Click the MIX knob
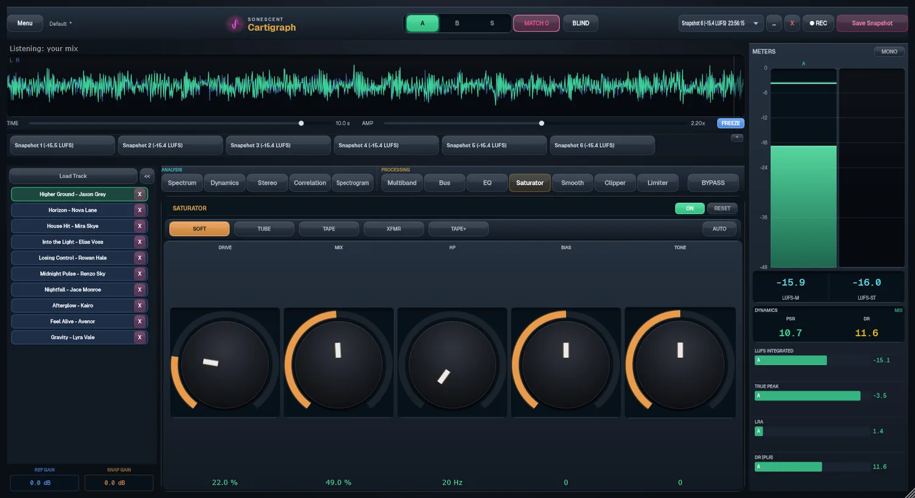Viewport: 915px width, 498px height. 339,365
